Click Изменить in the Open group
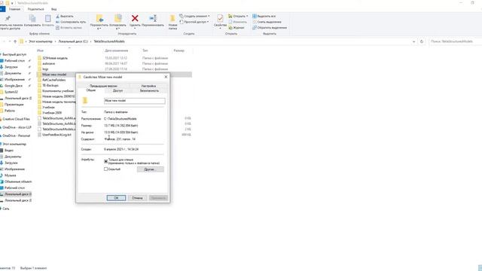The image size is (482, 271). click(x=237, y=22)
